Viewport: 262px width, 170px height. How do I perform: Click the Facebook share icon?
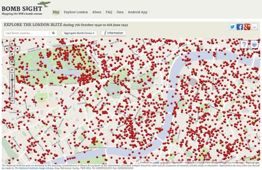coord(240,27)
